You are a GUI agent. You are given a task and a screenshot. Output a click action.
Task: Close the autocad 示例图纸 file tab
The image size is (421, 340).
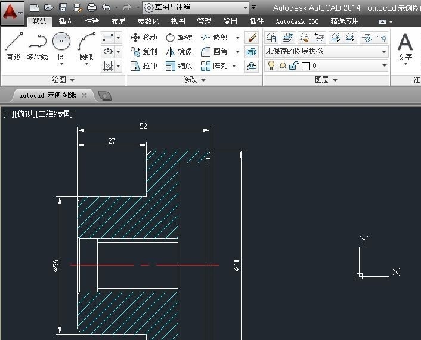84,95
